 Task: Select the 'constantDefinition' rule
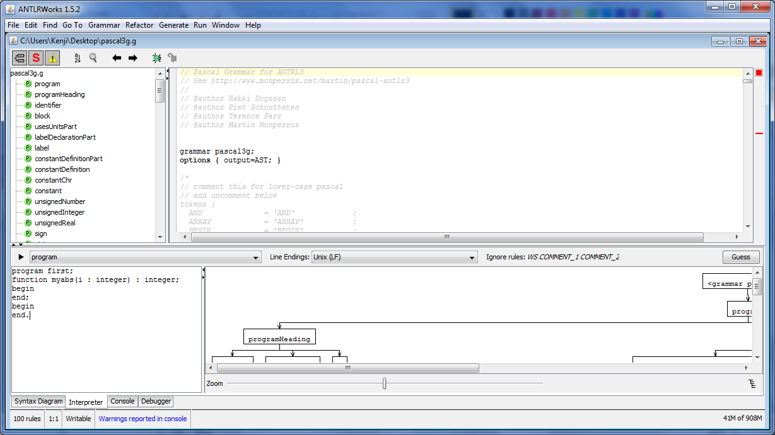62,169
